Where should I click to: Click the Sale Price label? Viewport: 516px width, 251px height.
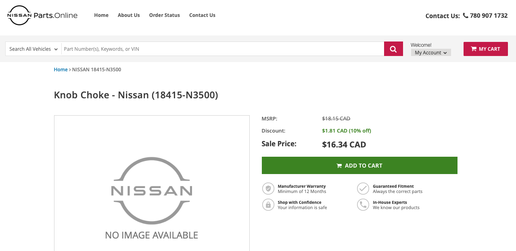tap(279, 144)
